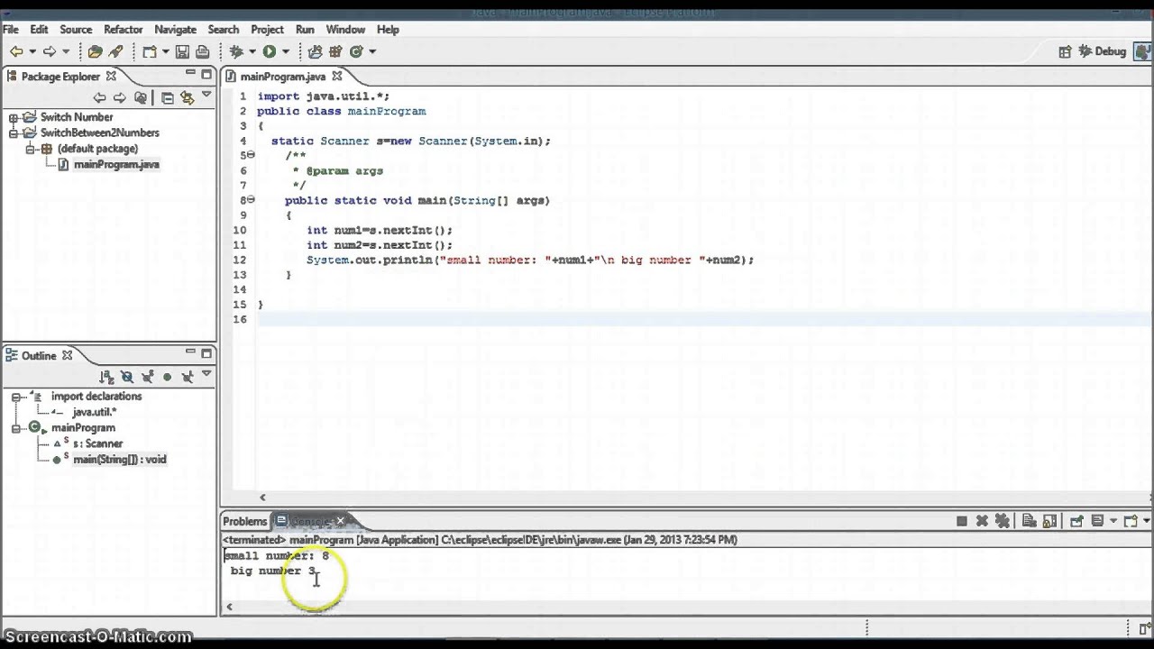Open the Project menu

point(267,30)
